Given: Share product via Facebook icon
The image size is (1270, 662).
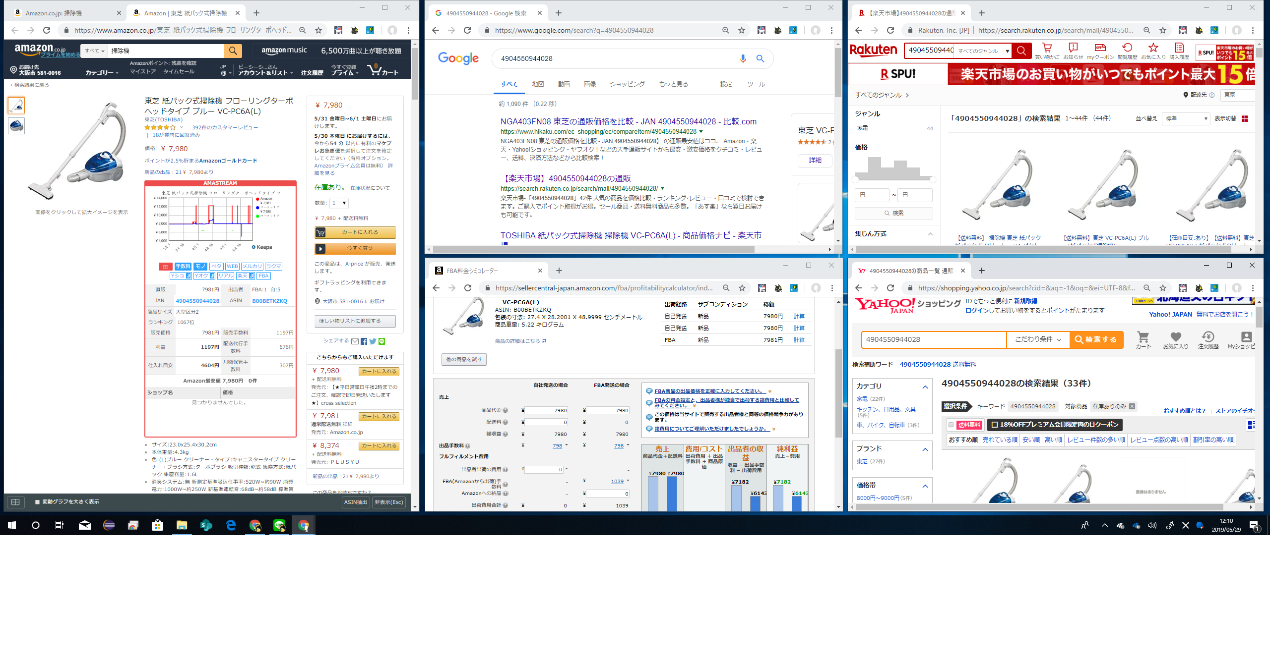Looking at the screenshot, I should click(x=364, y=341).
